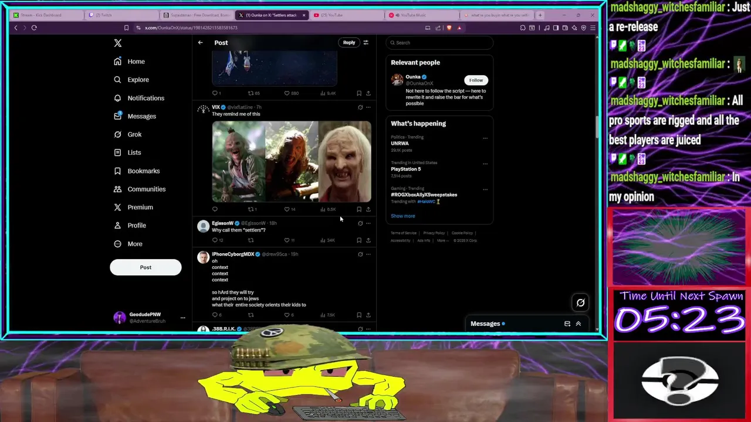Open options for UNRWA trend
Image resolution: width=751 pixels, height=422 pixels.
[485, 138]
